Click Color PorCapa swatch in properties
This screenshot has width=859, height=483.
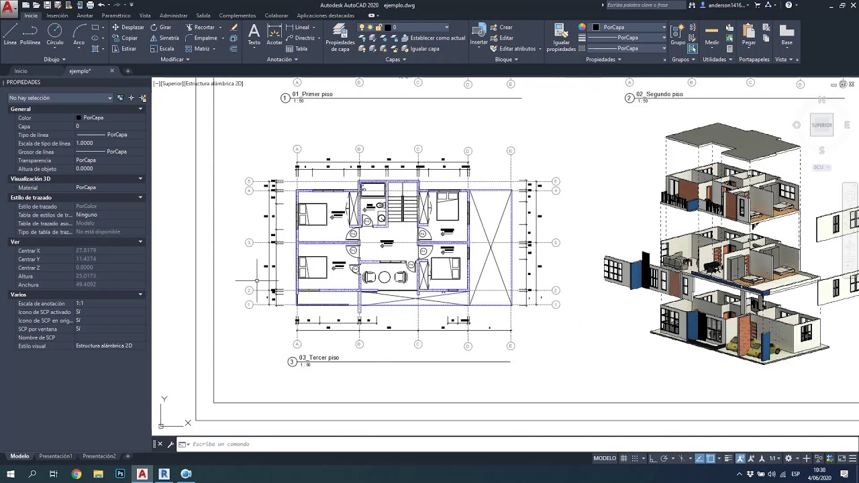79,118
